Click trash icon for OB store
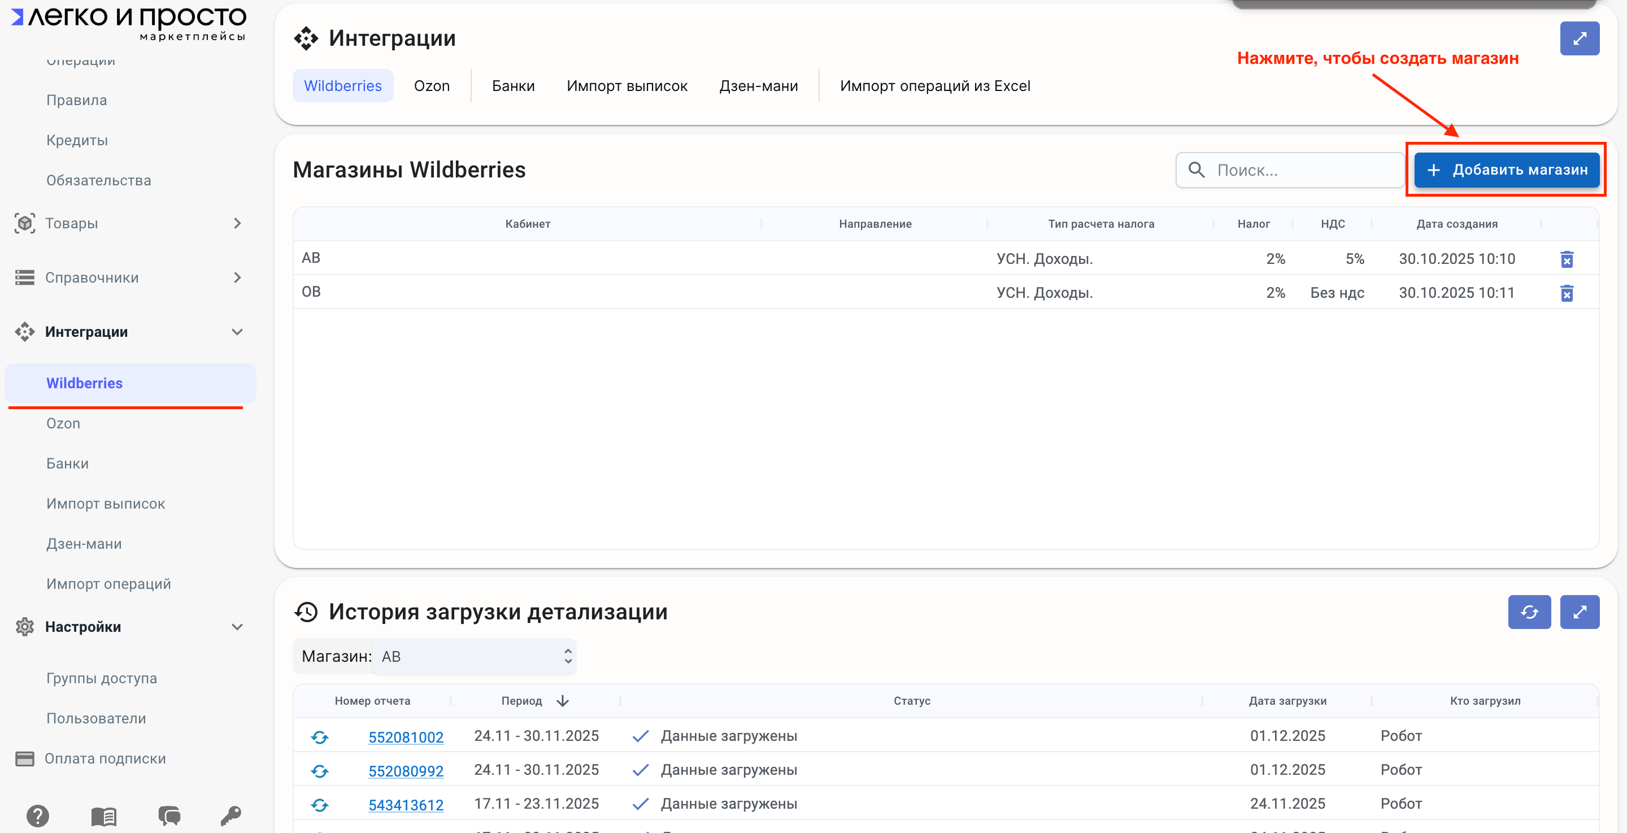The width and height of the screenshot is (1627, 833). (x=1567, y=293)
